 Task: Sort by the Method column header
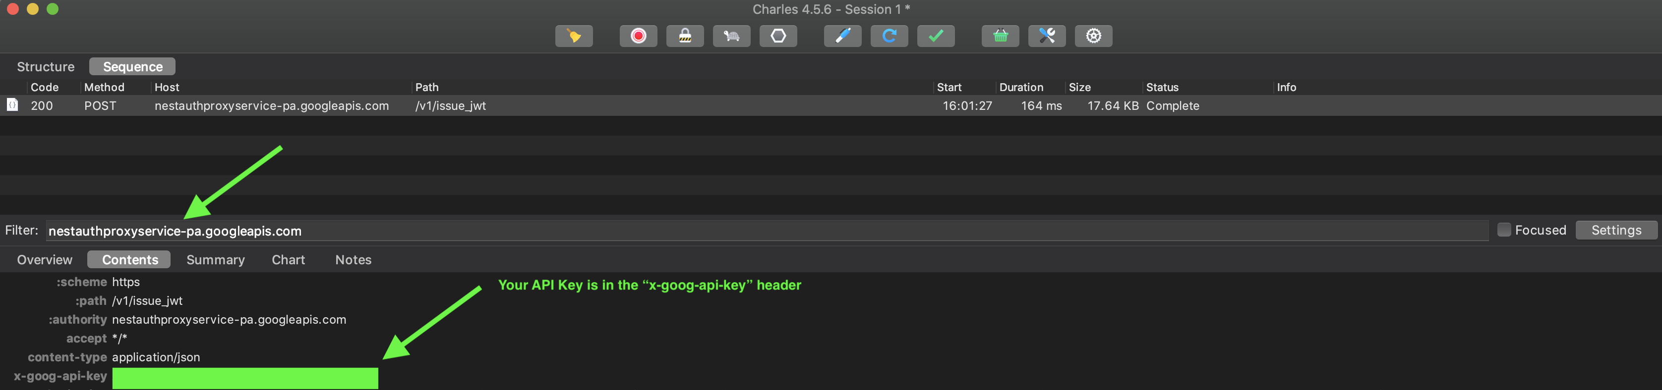[x=104, y=88]
